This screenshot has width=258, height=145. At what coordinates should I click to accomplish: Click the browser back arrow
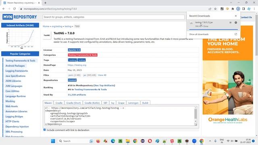click(4, 9)
